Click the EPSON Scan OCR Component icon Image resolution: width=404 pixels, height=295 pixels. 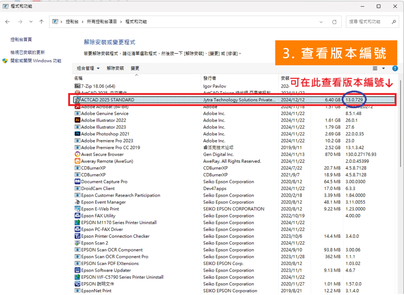click(x=77, y=250)
